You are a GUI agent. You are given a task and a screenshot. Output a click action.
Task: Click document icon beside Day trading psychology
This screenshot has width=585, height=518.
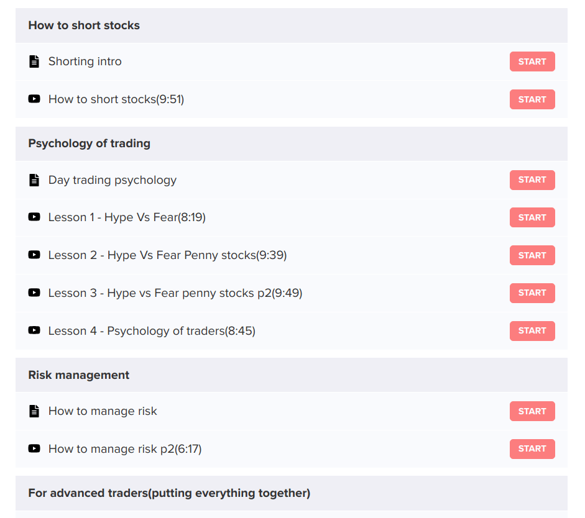(x=34, y=180)
